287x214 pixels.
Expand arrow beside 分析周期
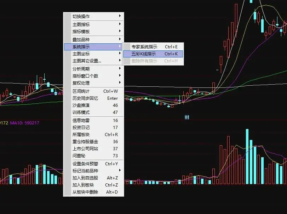click(120, 68)
